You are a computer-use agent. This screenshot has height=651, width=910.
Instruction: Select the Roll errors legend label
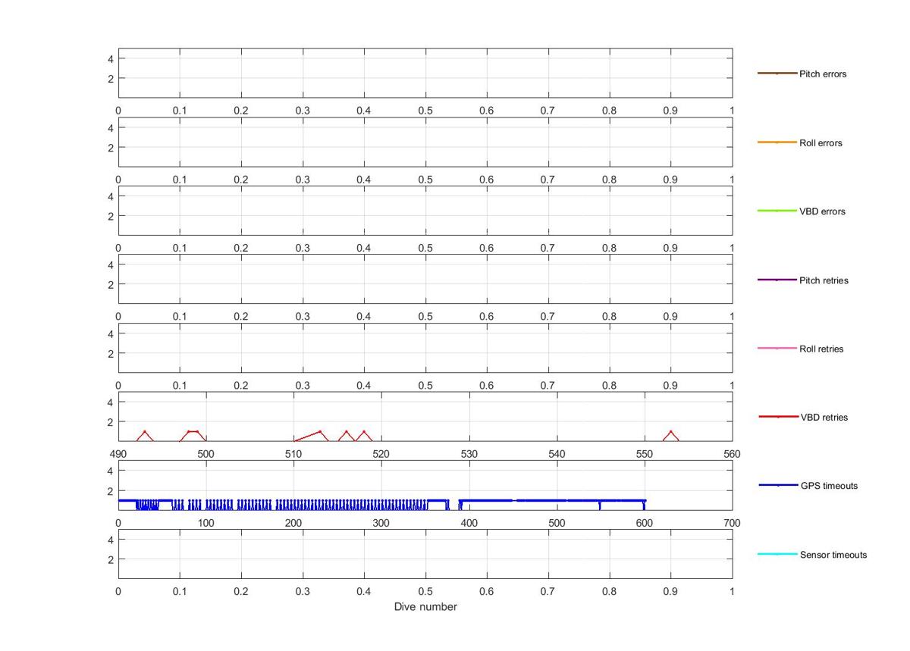click(821, 143)
